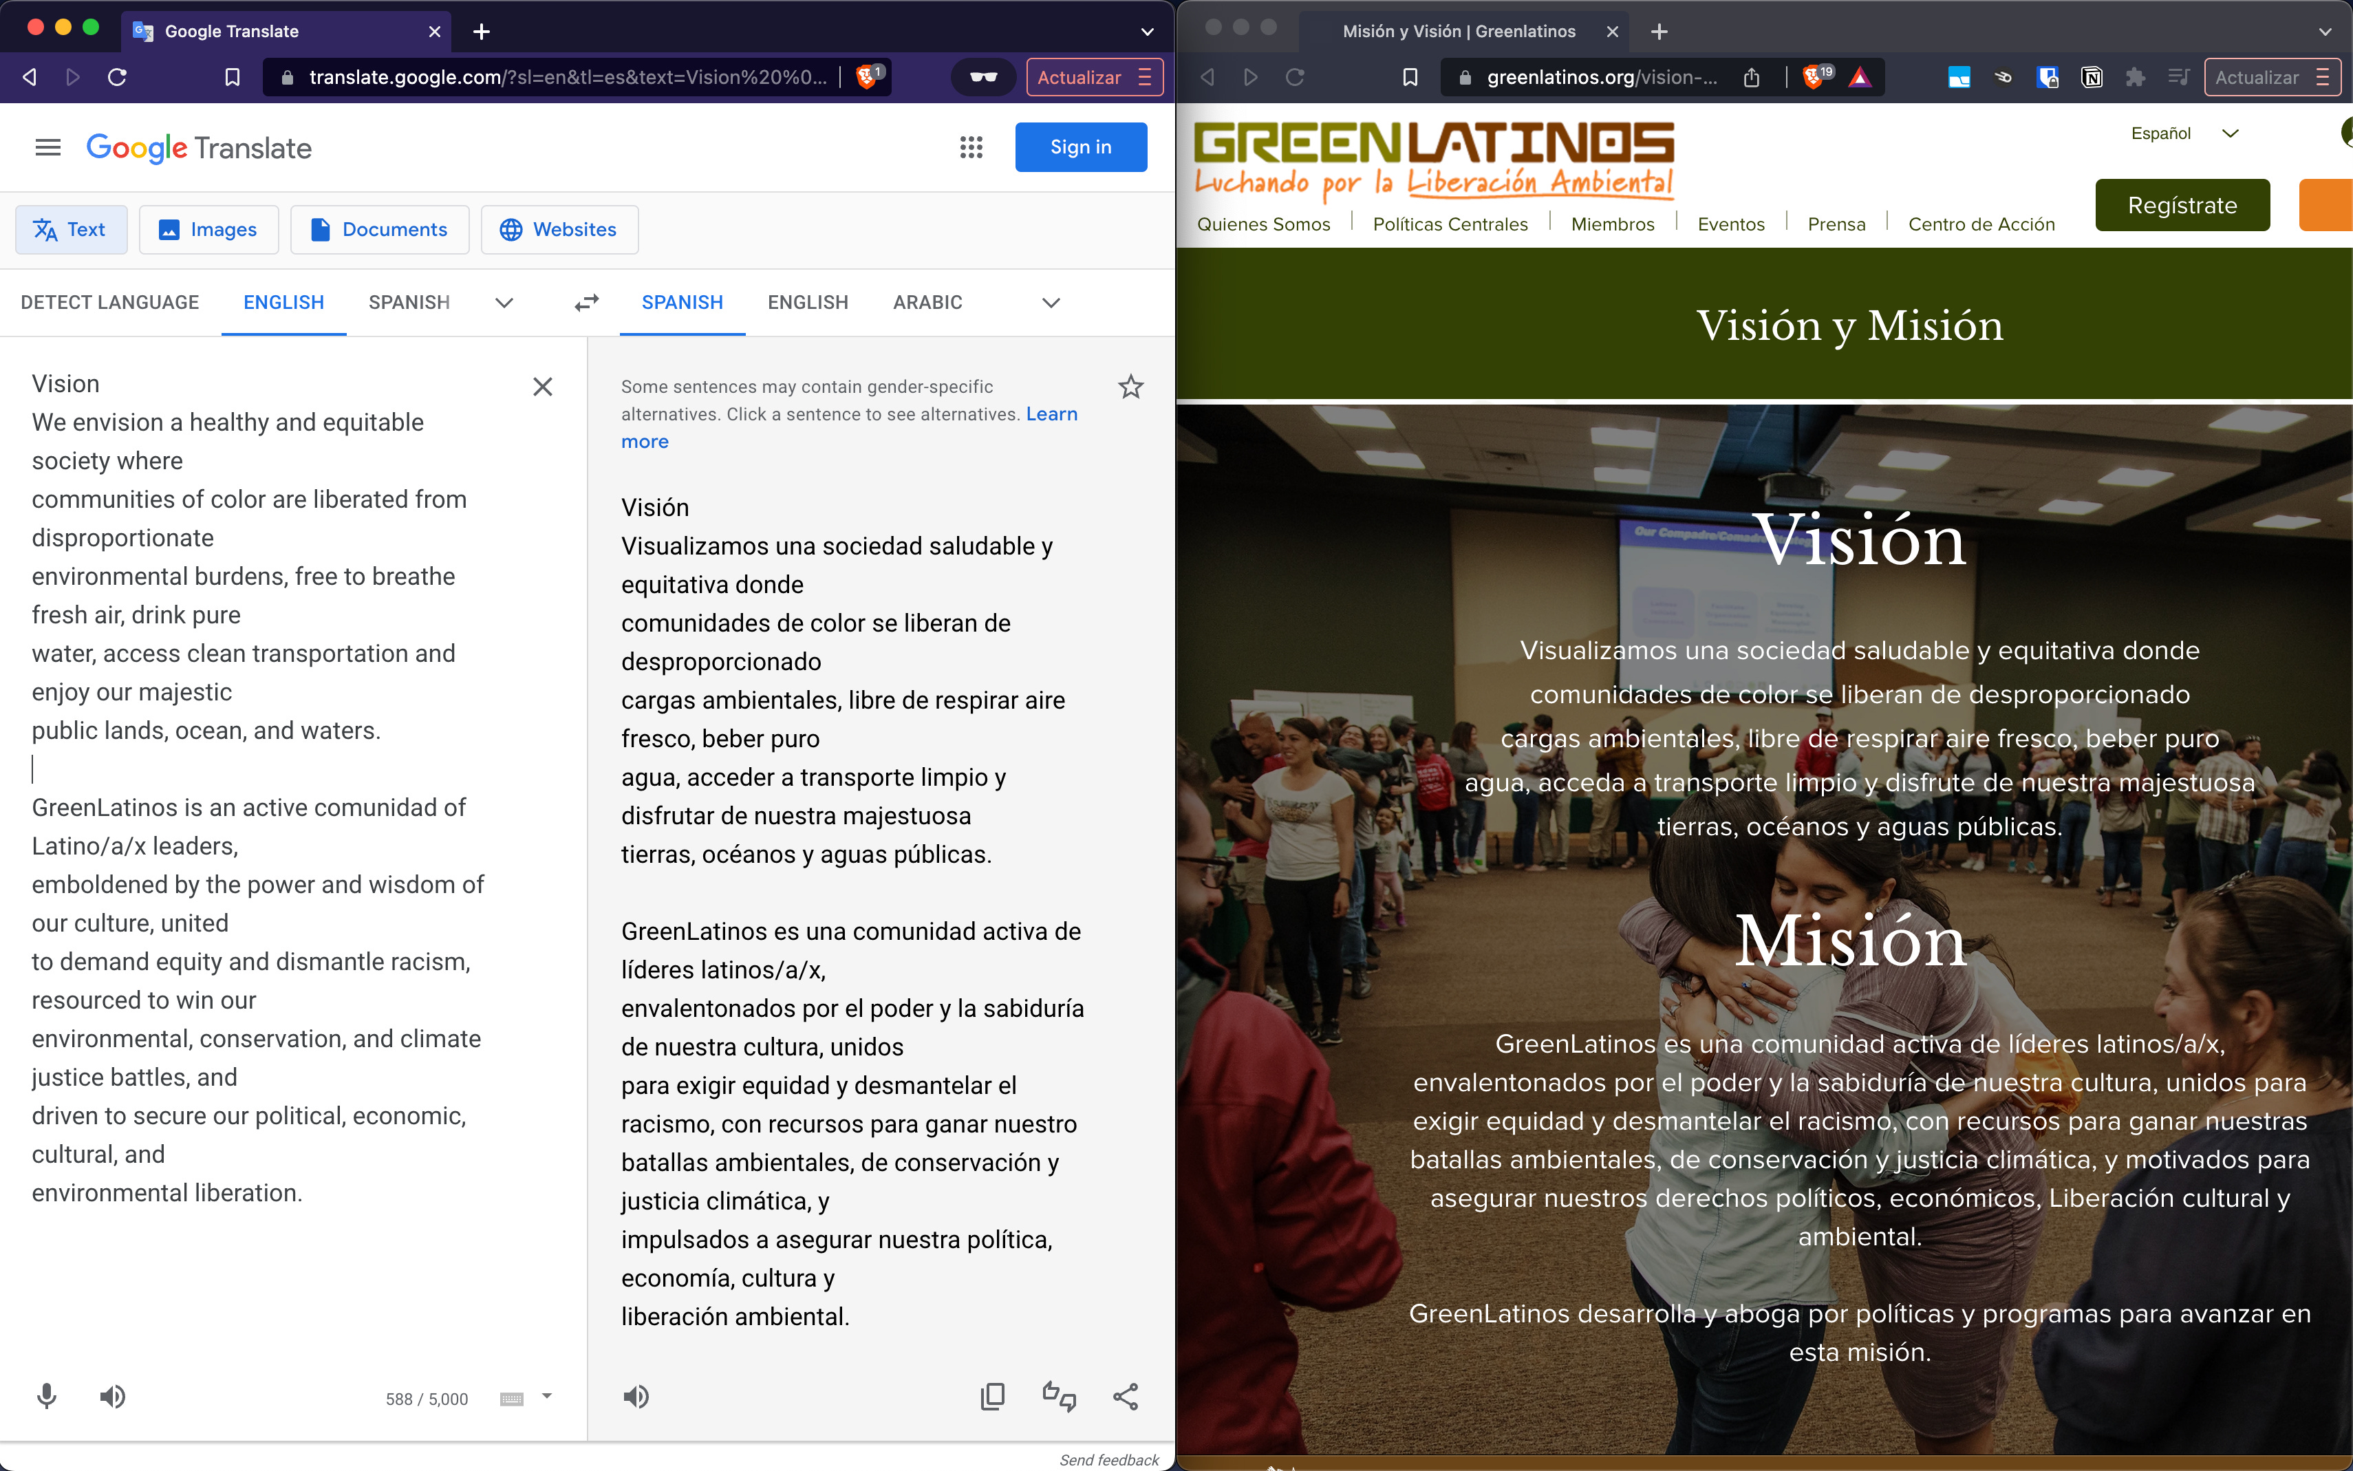Viewport: 2353px width, 1471px height.
Task: Open input tools dropdown arrow
Action: coord(547,1396)
